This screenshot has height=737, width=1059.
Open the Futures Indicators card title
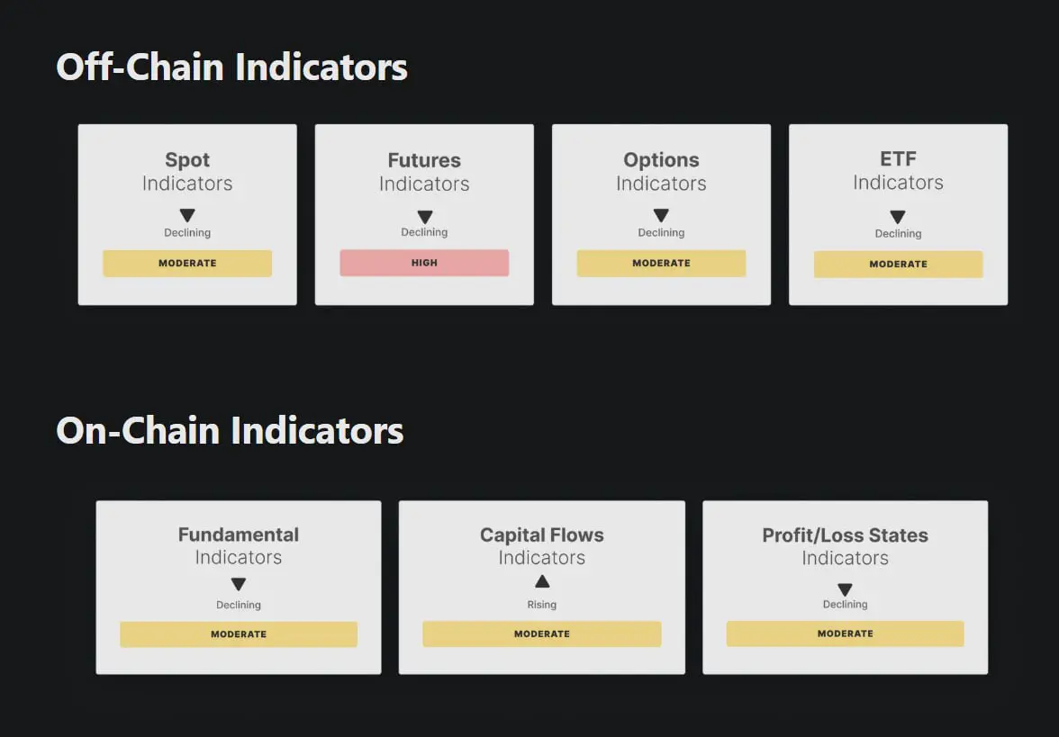pos(424,172)
